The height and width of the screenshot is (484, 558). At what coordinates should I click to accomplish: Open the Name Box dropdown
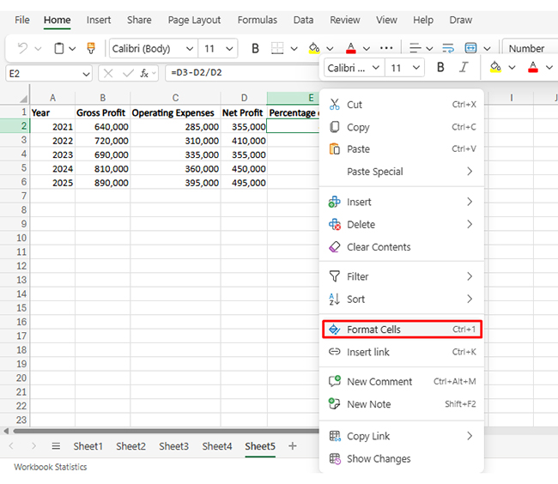click(86, 74)
